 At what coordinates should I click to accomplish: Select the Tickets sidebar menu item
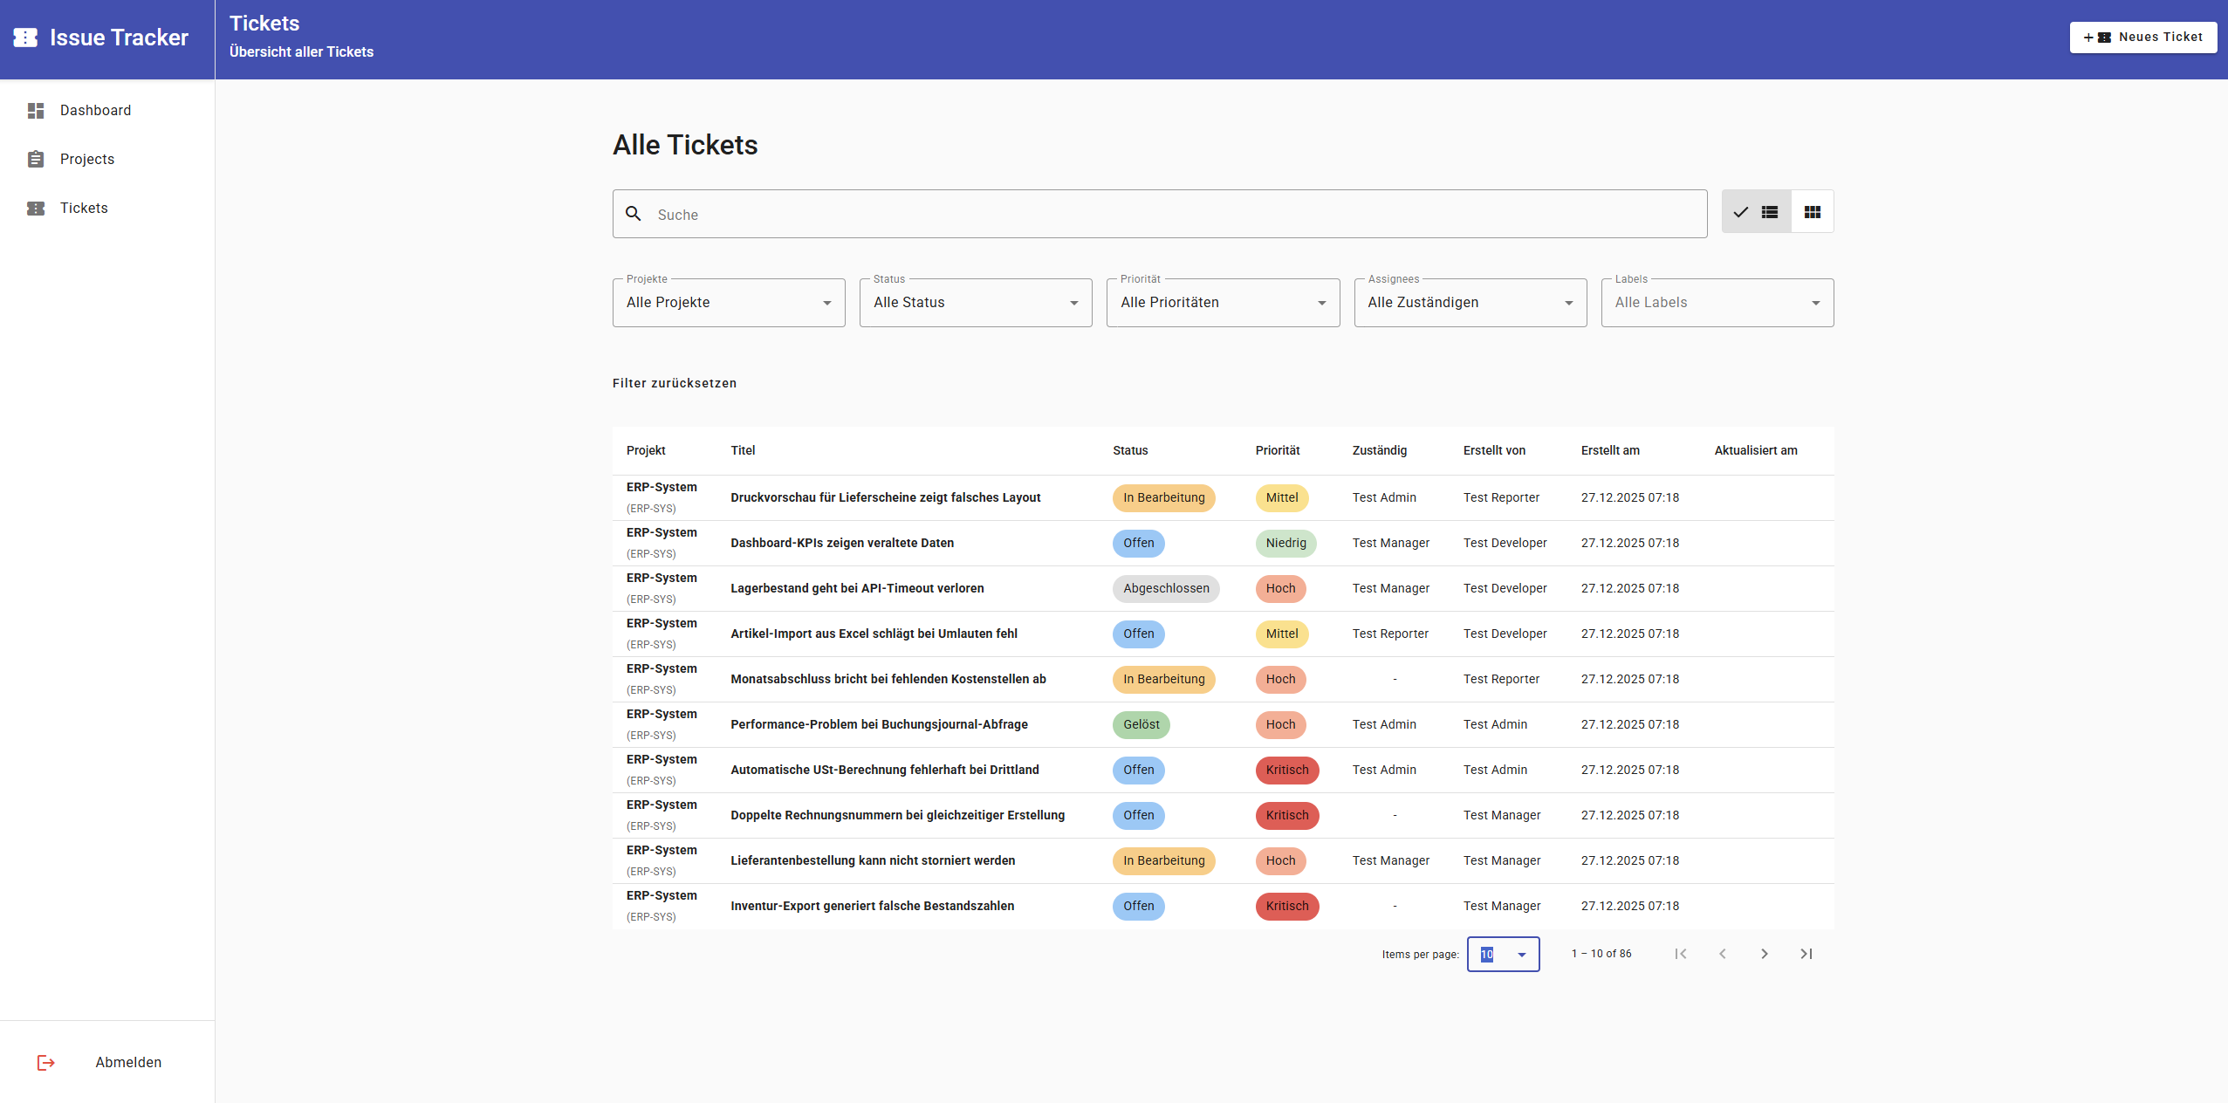[107, 209]
